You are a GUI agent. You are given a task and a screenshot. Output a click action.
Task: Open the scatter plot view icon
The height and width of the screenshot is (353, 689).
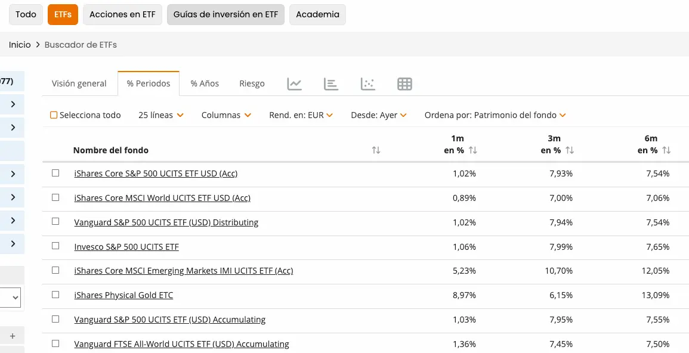[x=368, y=84]
